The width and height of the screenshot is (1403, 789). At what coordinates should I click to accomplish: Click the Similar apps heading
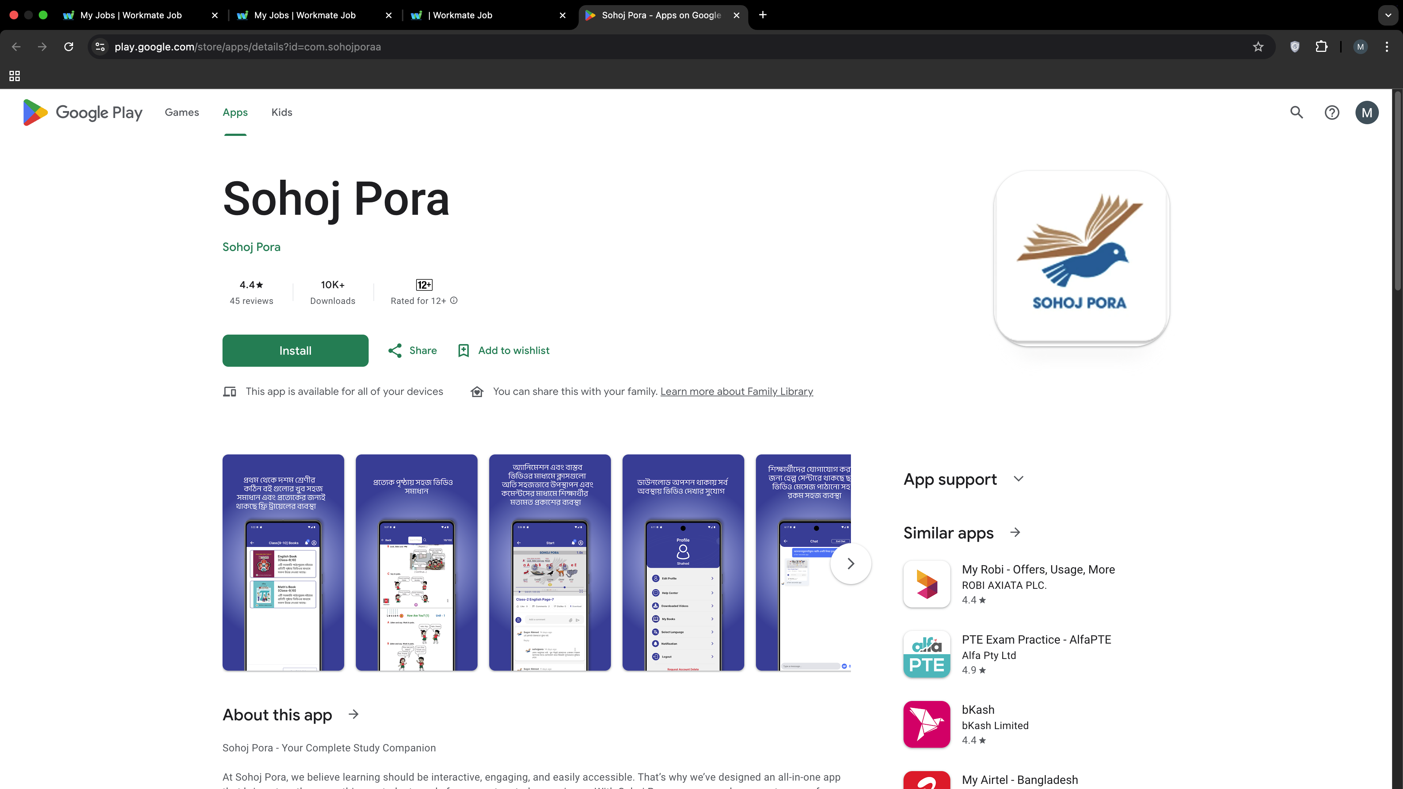pos(948,533)
